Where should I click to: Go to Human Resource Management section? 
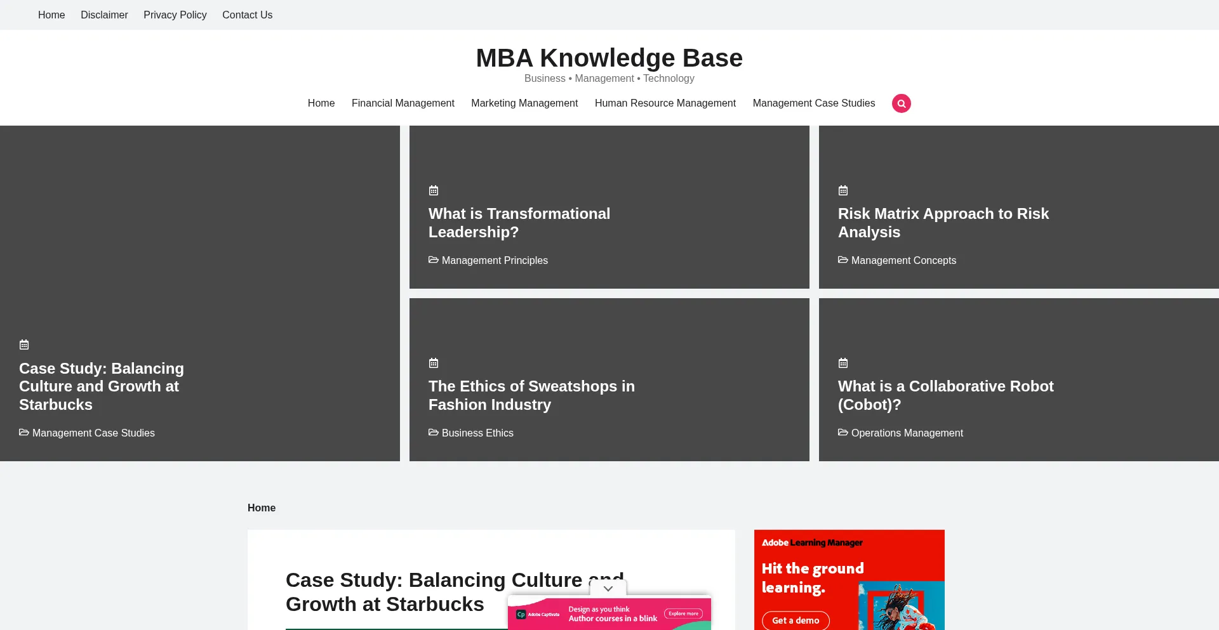(665, 103)
